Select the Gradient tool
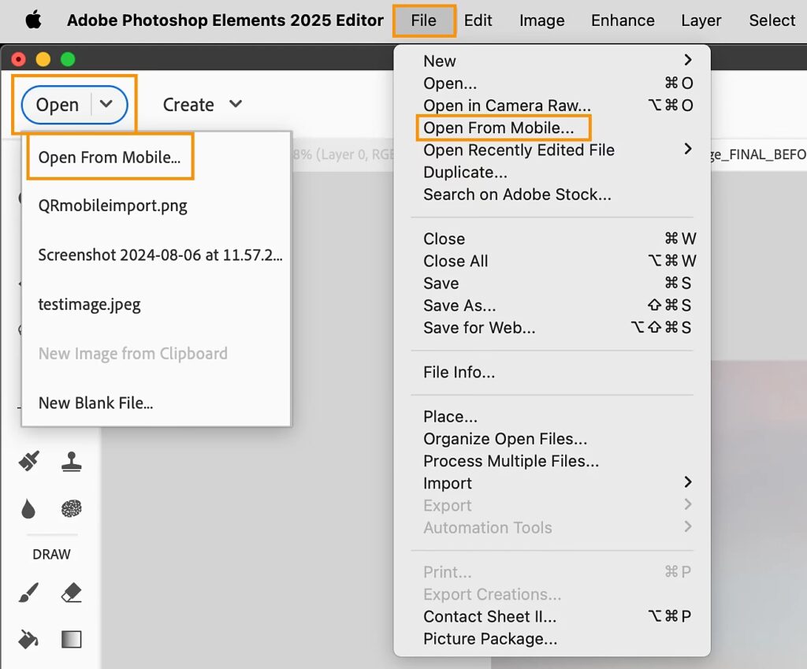 72,639
